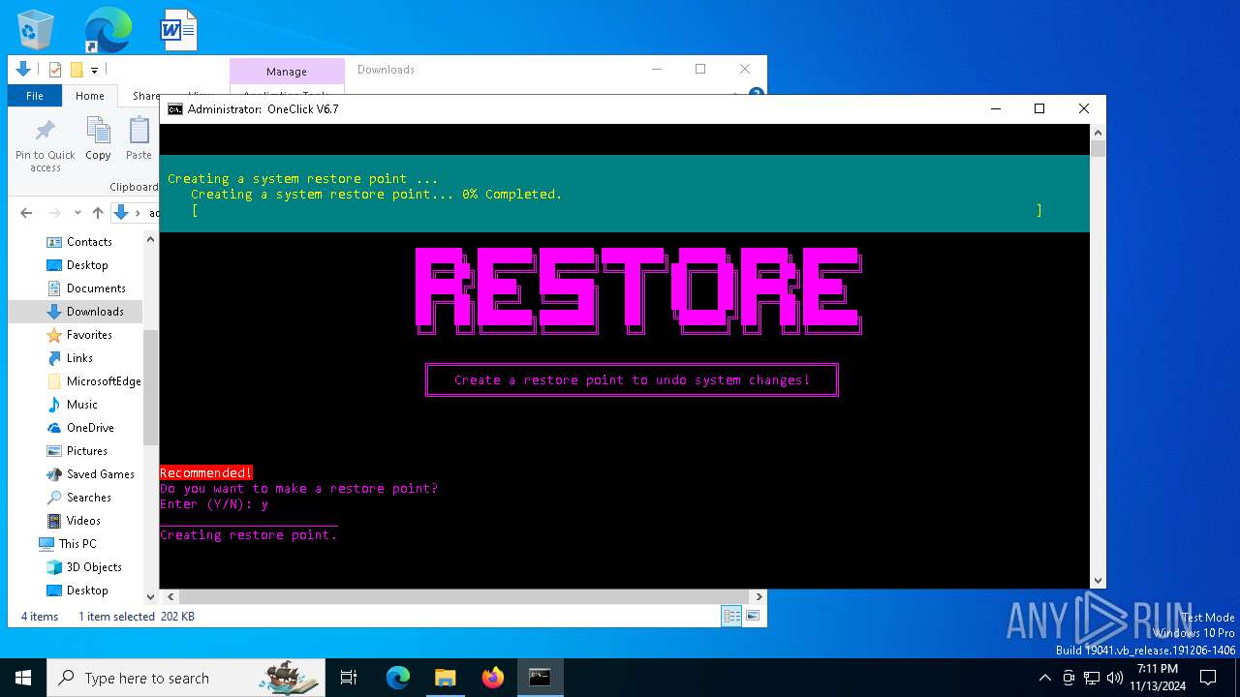
Task: Select Documents in navigation pane
Action: (x=96, y=288)
